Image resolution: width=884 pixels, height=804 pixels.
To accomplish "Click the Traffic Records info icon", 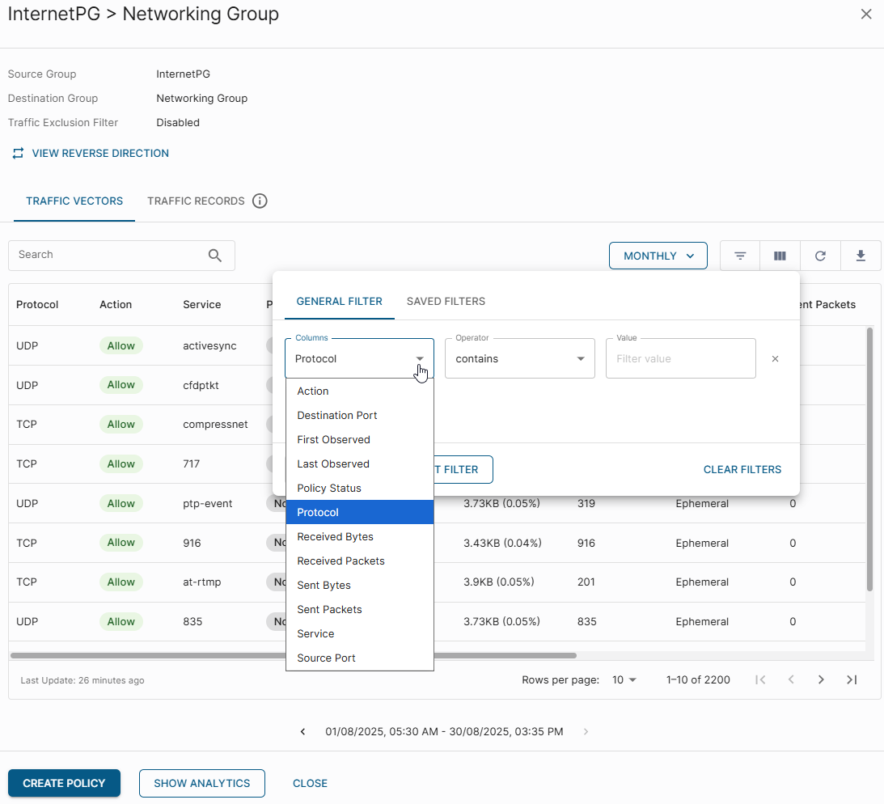I will tap(260, 201).
